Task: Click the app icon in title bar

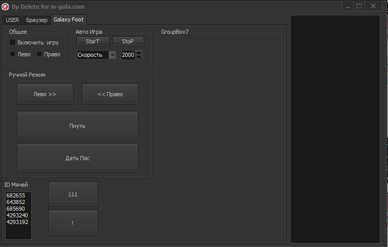Action: (6, 7)
